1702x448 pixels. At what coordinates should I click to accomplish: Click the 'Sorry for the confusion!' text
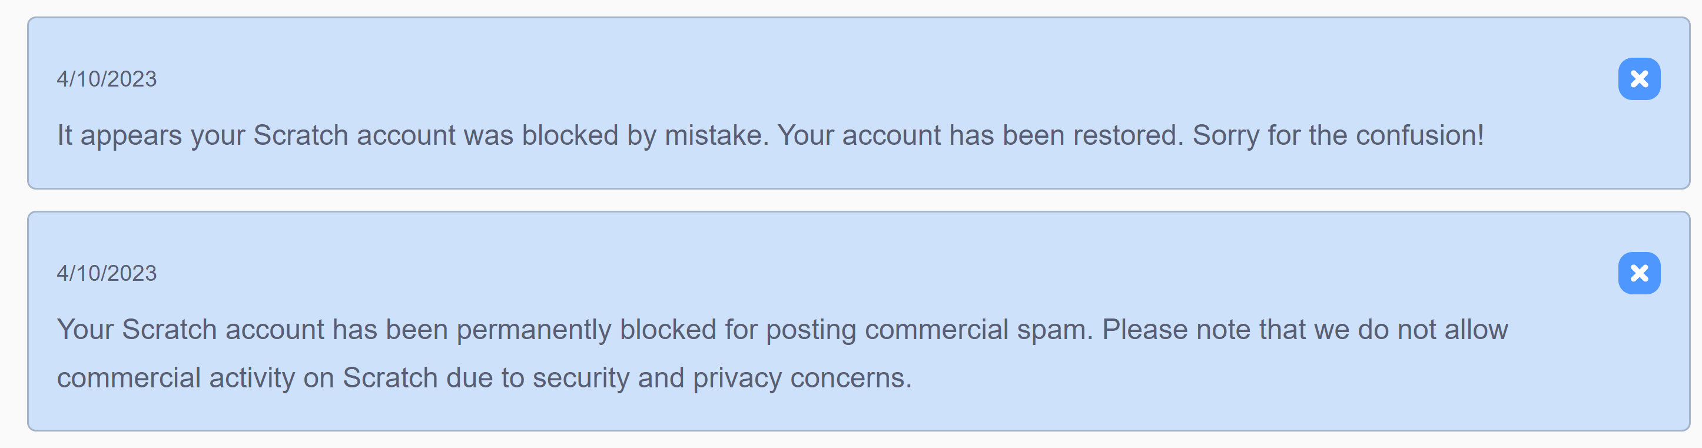tap(1338, 135)
